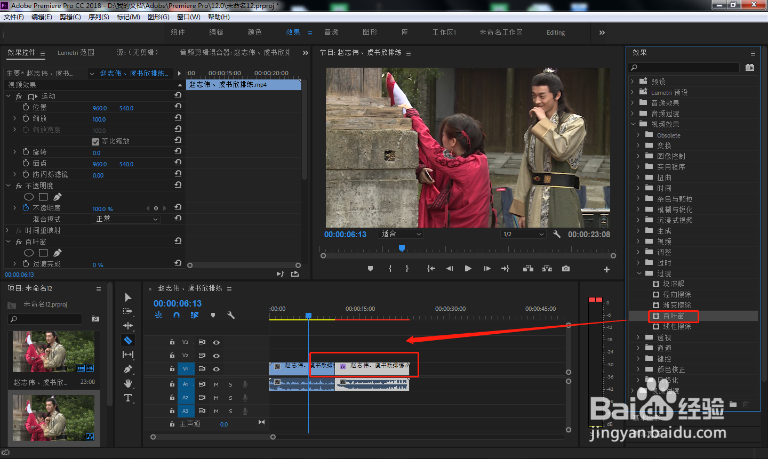Select the 径向擦除 effect
The height and width of the screenshot is (459, 768).
[677, 295]
